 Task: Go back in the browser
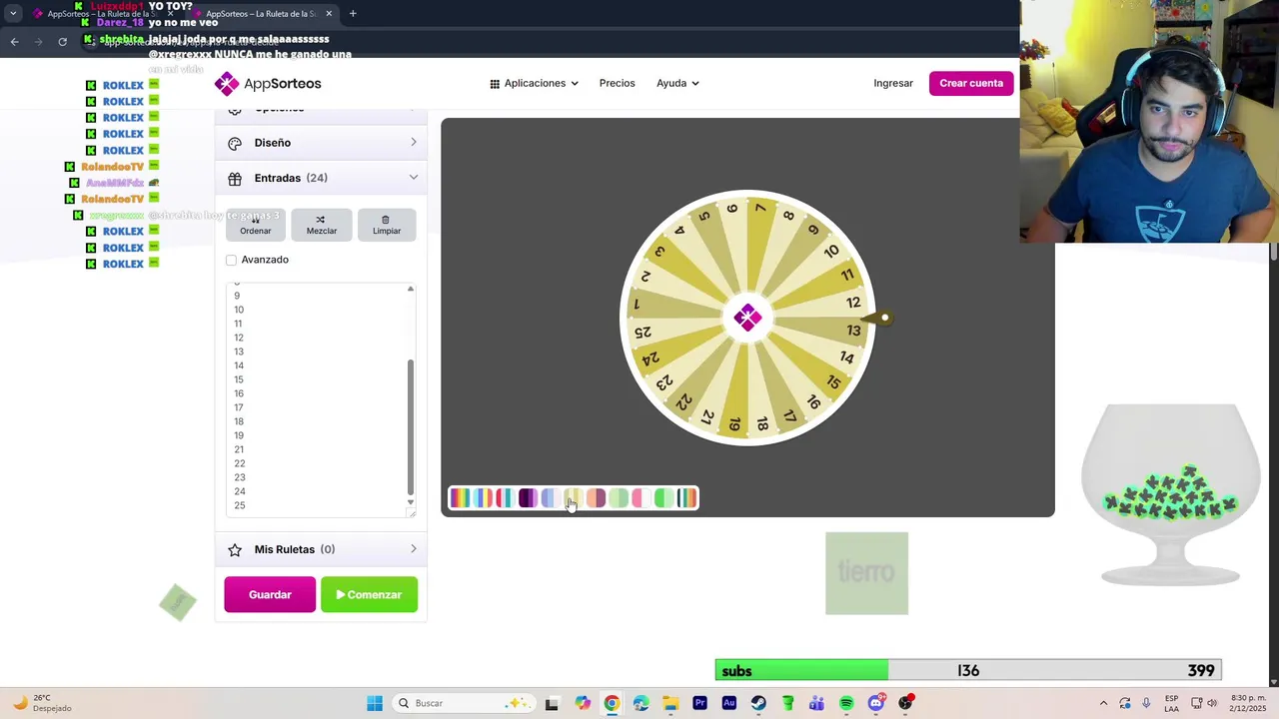[x=14, y=41]
